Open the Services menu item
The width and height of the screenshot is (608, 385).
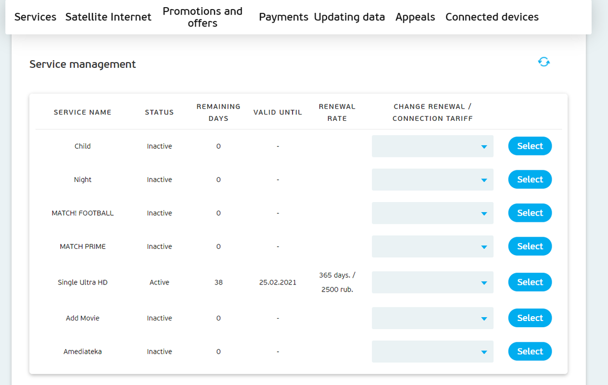click(x=35, y=17)
